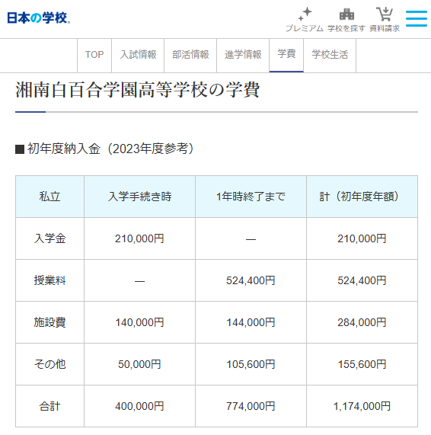431x435 pixels.
Task: Click the 284,000円 cell
Action: tap(362, 322)
